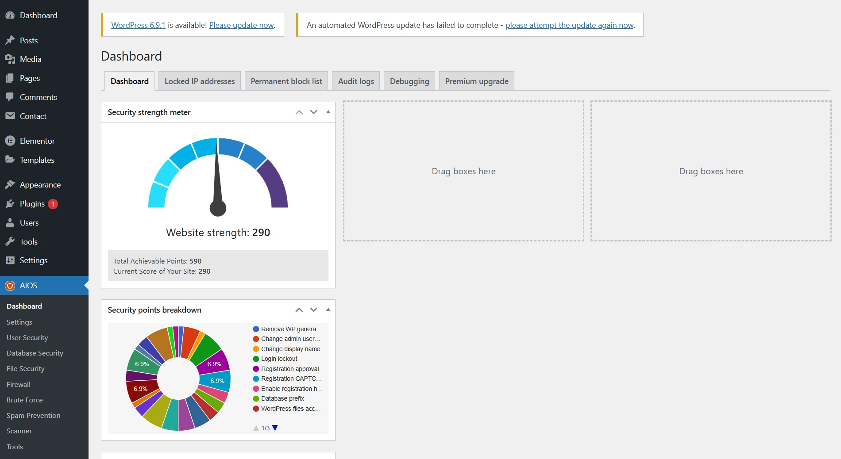Move Security points breakdown panel up

tap(299, 310)
